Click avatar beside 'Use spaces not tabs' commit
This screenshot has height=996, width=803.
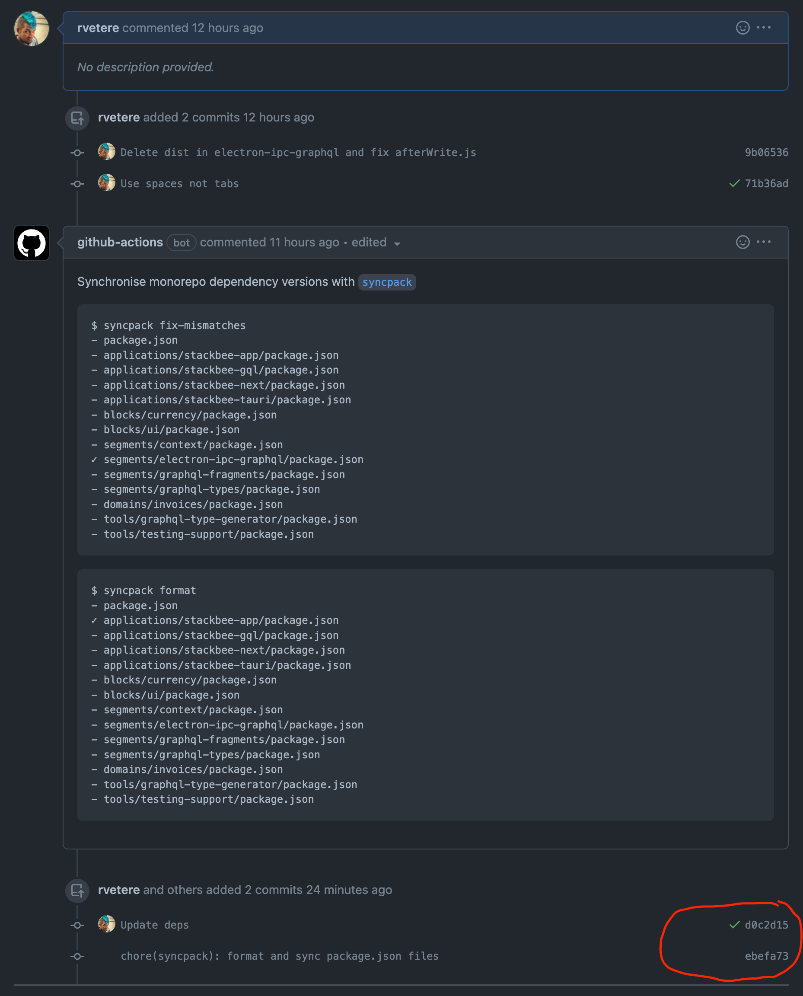click(107, 183)
